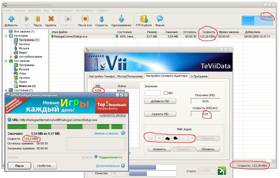Sort by Скорость column header

coord(208,32)
